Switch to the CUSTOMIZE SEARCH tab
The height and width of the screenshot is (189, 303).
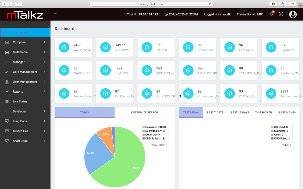pyautogui.click(x=145, y=112)
